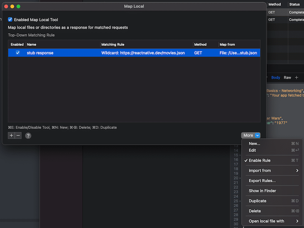Click the minus icon to remove rule
This screenshot has width=304, height=228.
coord(18,136)
